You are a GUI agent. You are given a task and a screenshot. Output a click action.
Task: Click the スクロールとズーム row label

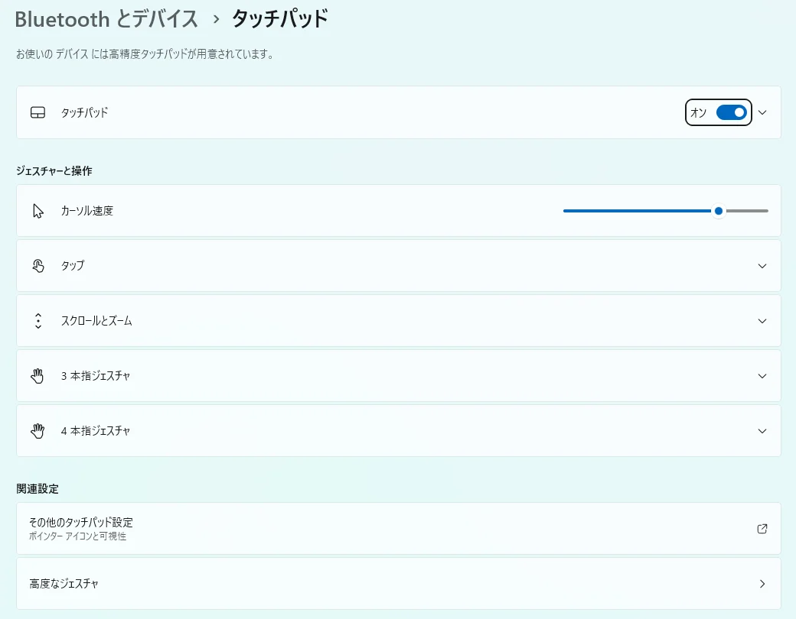96,321
